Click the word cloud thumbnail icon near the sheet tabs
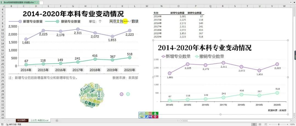The height and width of the screenshot is (126, 296). (x=142, y=115)
